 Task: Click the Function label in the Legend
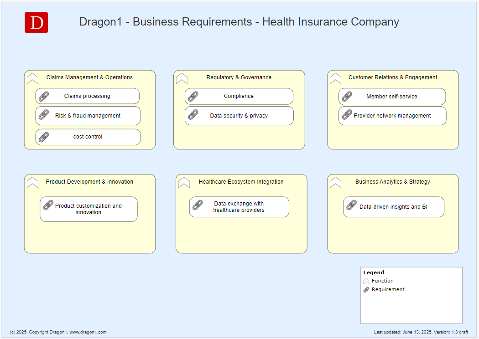(382, 281)
